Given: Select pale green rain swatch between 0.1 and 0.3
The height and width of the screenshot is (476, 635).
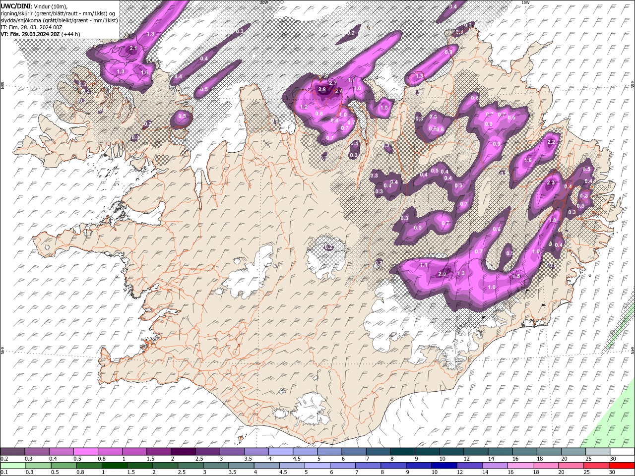Looking at the screenshot, I should [x=13, y=466].
